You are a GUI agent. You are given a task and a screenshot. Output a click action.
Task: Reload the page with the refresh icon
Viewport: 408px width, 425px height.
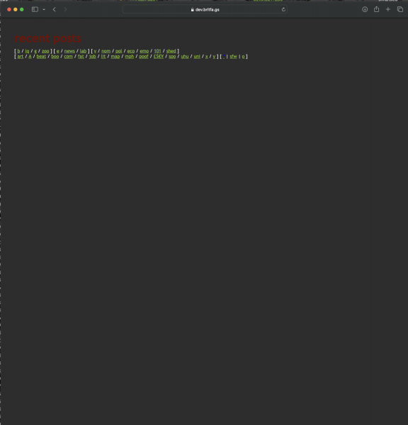[x=283, y=9]
